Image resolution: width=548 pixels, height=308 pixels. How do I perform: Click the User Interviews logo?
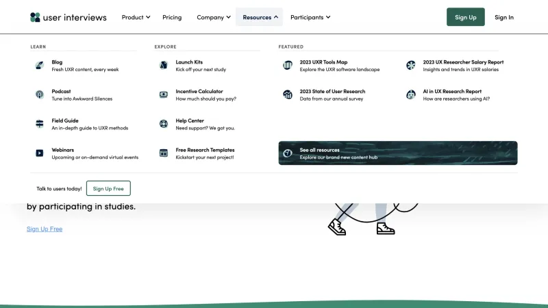[x=68, y=17]
